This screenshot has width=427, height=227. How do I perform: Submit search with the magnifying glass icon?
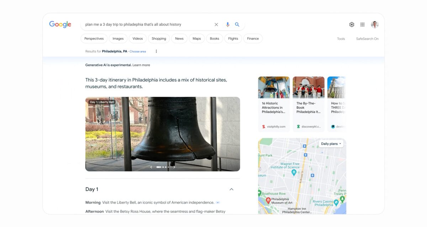(x=237, y=24)
